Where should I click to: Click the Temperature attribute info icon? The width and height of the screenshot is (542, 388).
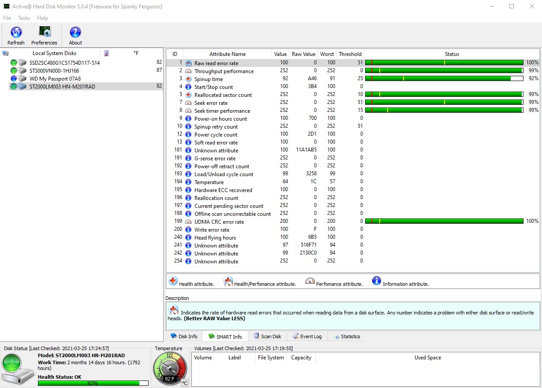(x=188, y=182)
